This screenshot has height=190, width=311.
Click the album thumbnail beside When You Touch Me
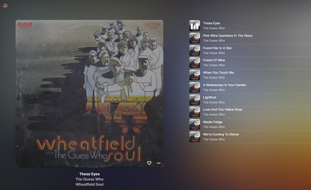195,75
